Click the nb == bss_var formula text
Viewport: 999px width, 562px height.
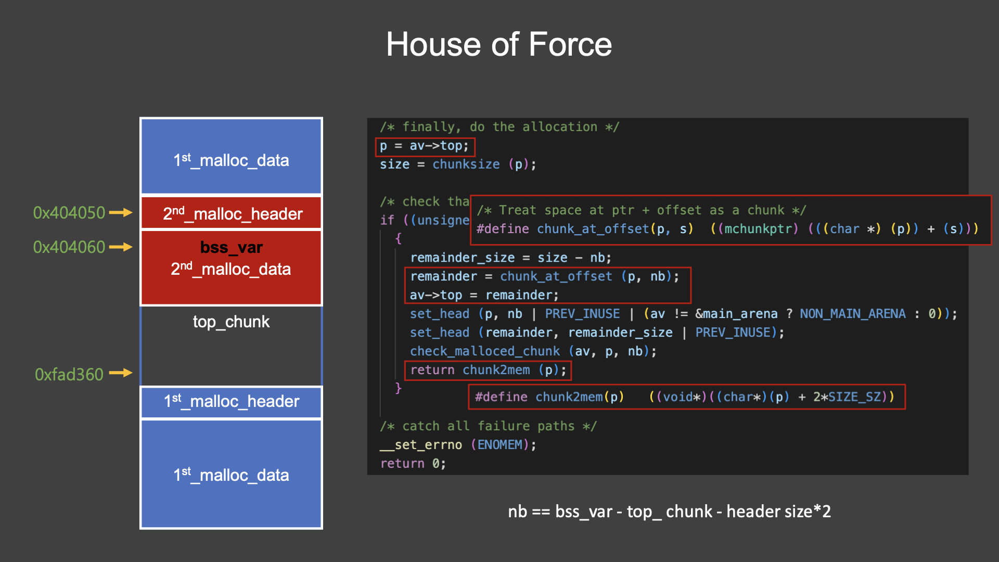(669, 512)
